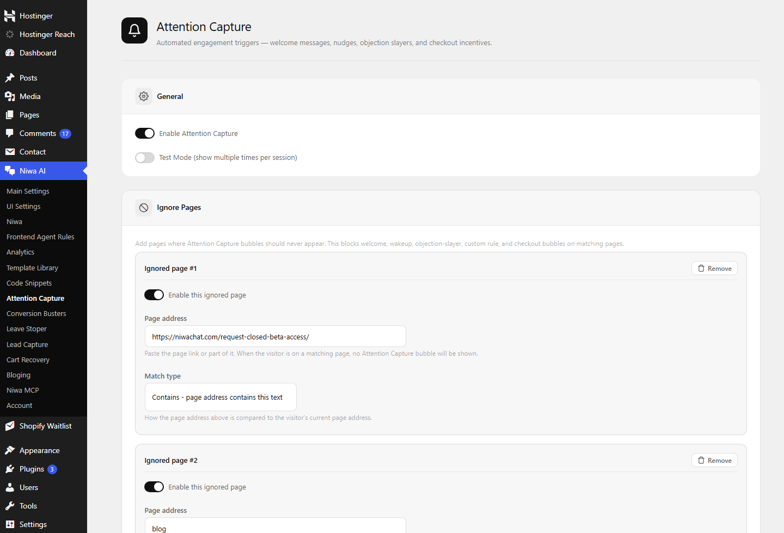The width and height of the screenshot is (784, 533).
Task: Toggle Enable this ignored page for page #2
Action: click(x=154, y=487)
